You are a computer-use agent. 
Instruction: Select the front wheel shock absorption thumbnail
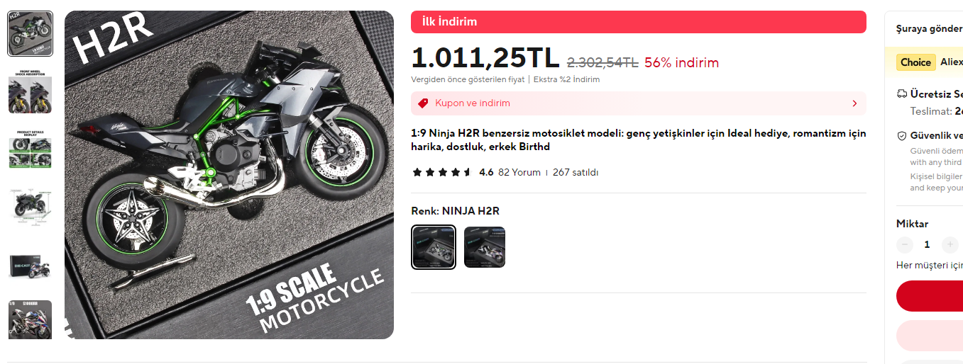point(30,91)
